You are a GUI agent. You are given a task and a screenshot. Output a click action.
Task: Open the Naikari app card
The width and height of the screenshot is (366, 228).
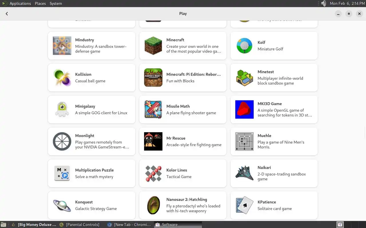coord(274,173)
